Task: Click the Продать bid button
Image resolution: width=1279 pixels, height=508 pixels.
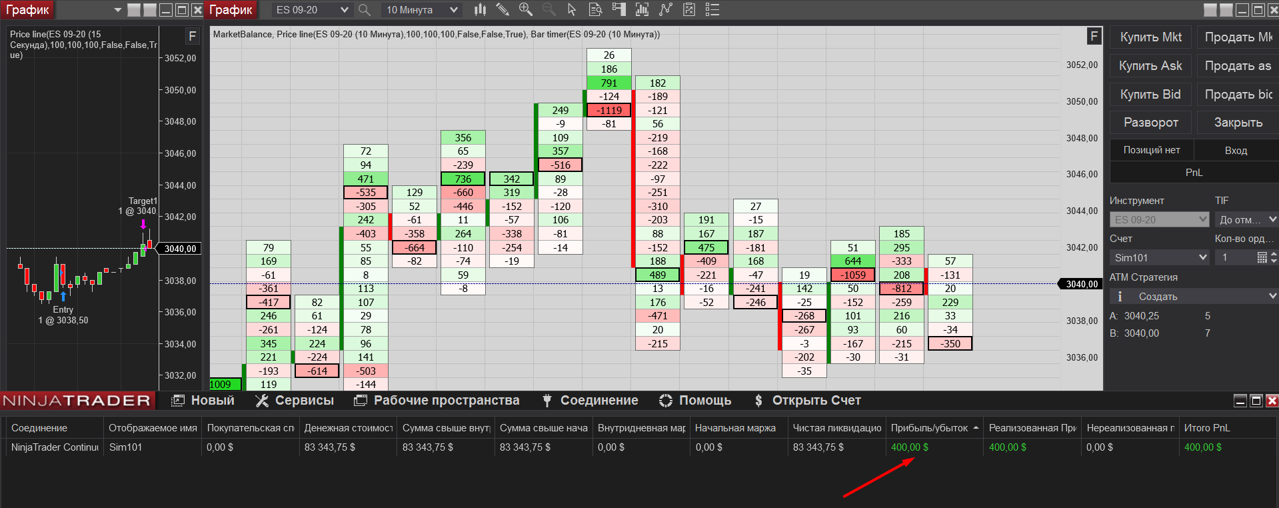Action: pos(1238,95)
